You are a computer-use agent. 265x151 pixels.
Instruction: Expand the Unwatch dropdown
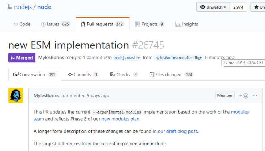point(213,7)
